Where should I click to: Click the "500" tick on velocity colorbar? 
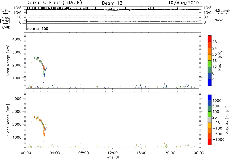[x=216, y=106]
